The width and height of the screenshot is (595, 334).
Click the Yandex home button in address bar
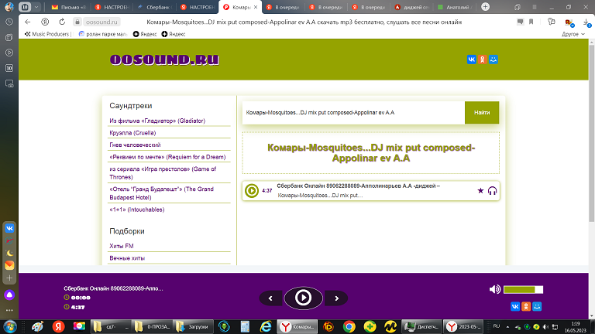point(45,22)
